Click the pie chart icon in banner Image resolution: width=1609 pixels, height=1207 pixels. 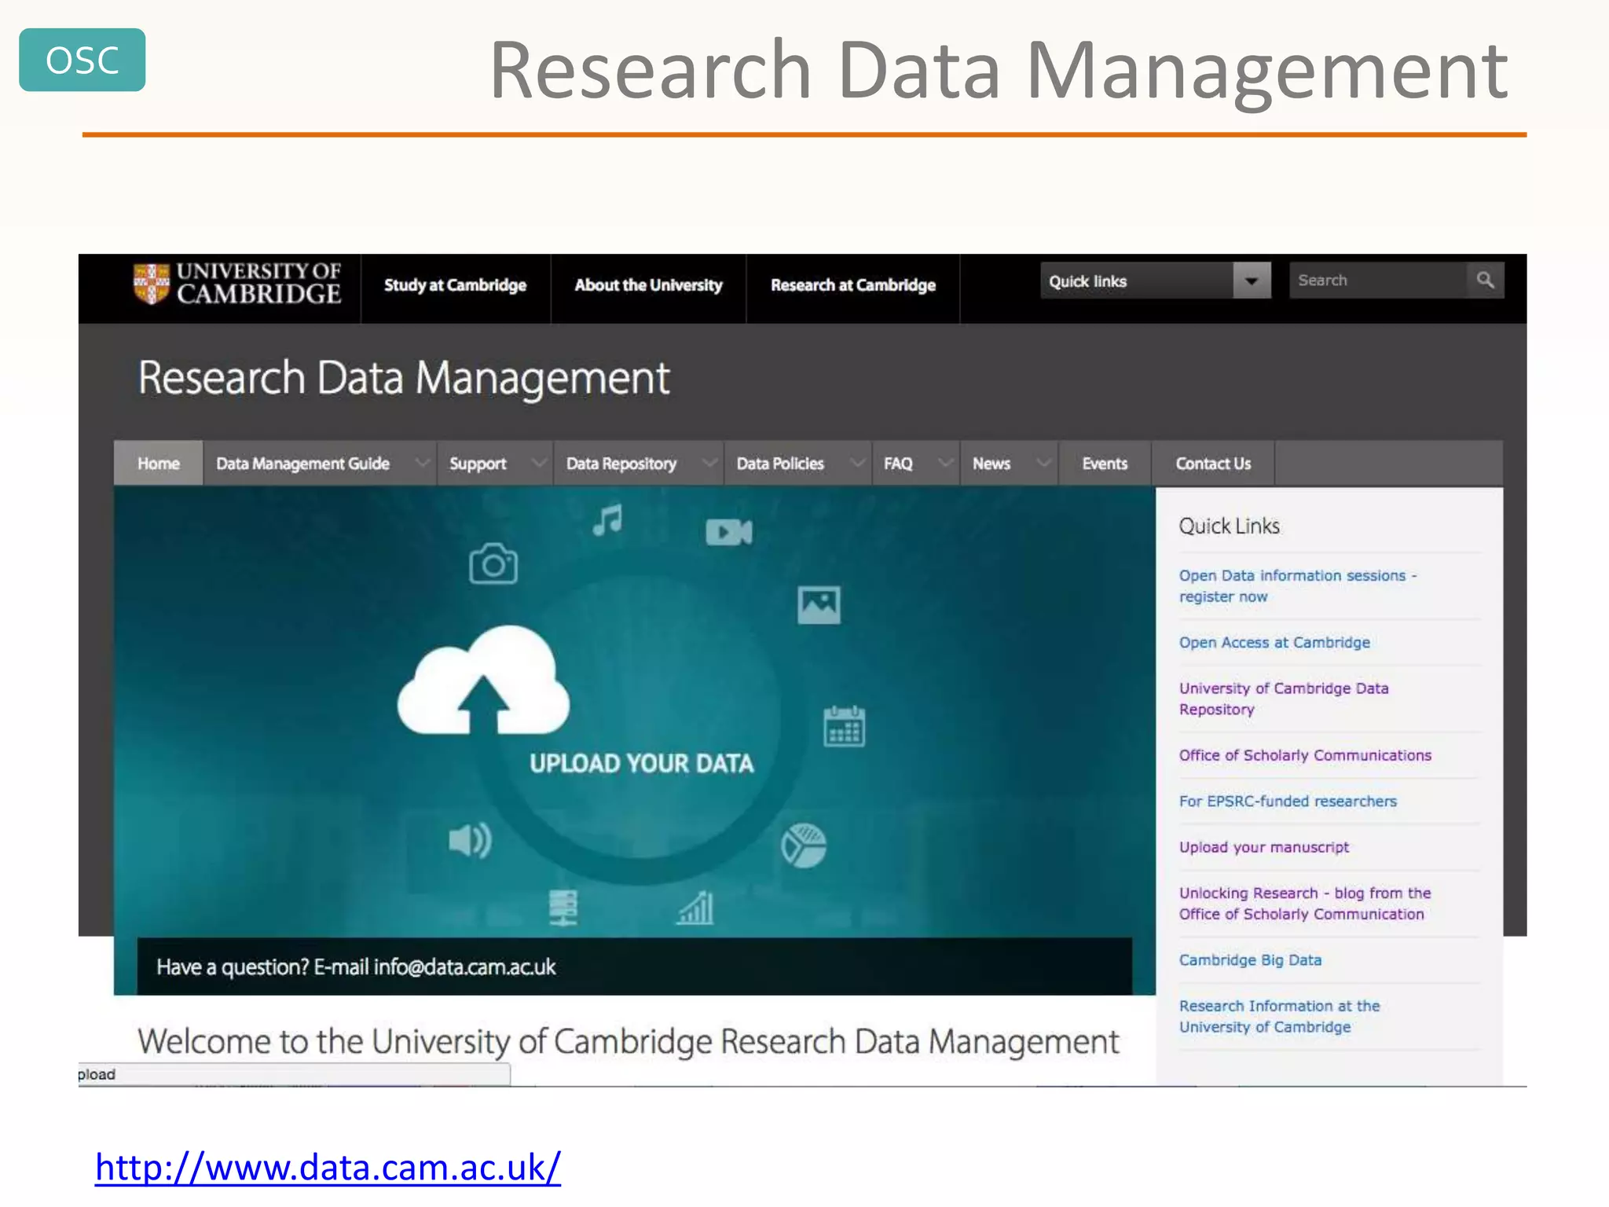pos(804,846)
